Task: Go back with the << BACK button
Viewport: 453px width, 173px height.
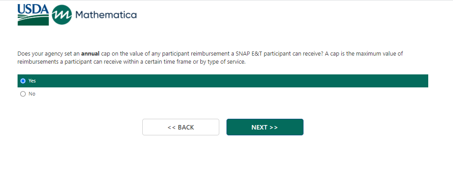Action: click(x=181, y=127)
